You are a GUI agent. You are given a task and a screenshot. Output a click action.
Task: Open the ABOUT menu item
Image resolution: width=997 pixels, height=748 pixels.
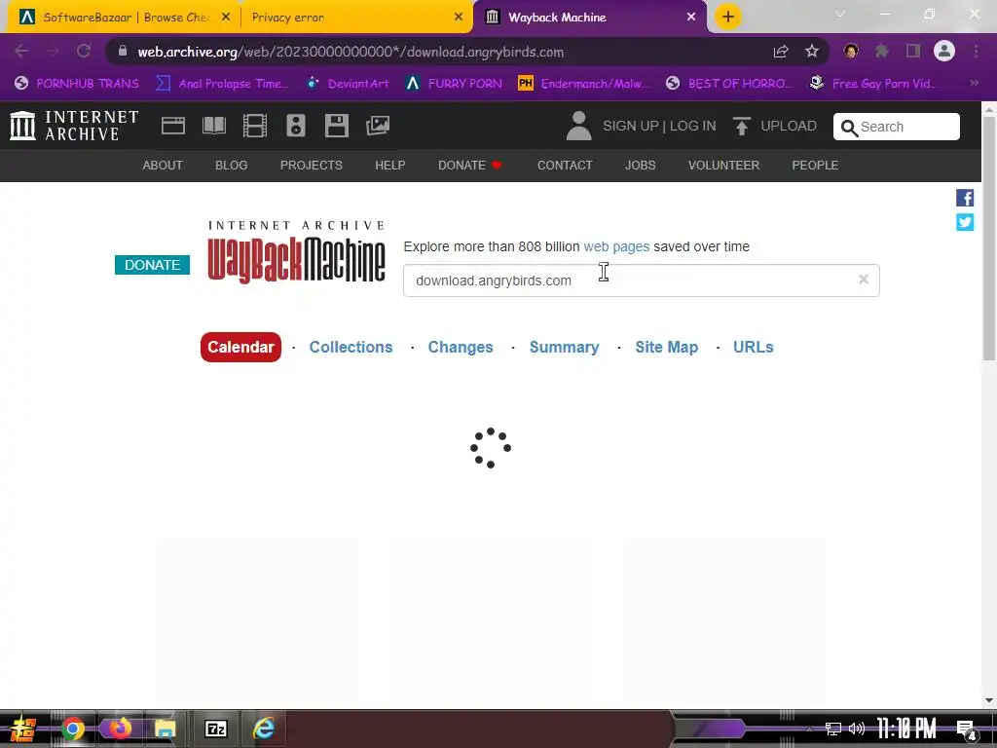click(x=163, y=166)
